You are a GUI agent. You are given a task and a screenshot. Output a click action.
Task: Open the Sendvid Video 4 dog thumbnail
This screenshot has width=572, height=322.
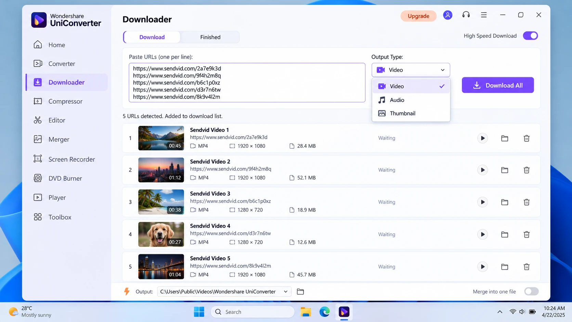tap(161, 234)
